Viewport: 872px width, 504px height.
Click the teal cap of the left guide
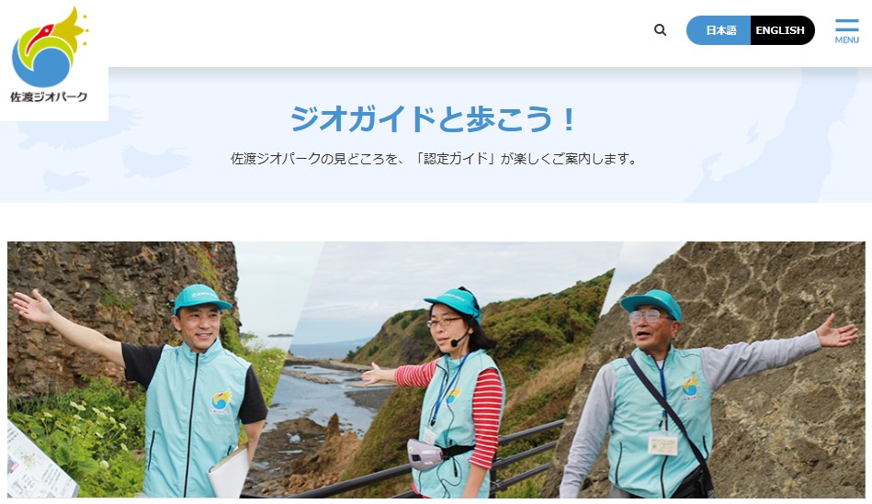pos(201,297)
